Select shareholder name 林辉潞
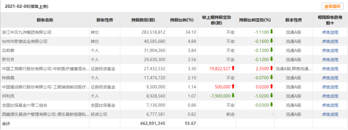 click(8, 78)
